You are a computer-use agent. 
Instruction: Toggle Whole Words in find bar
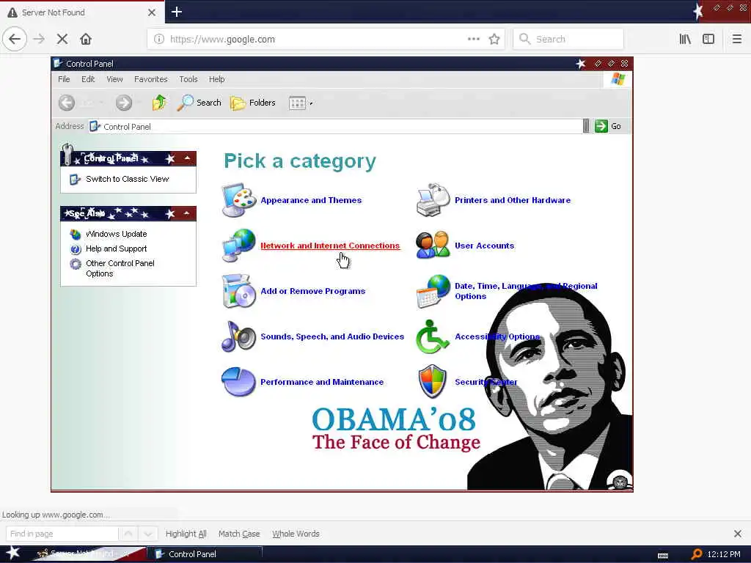coord(296,534)
